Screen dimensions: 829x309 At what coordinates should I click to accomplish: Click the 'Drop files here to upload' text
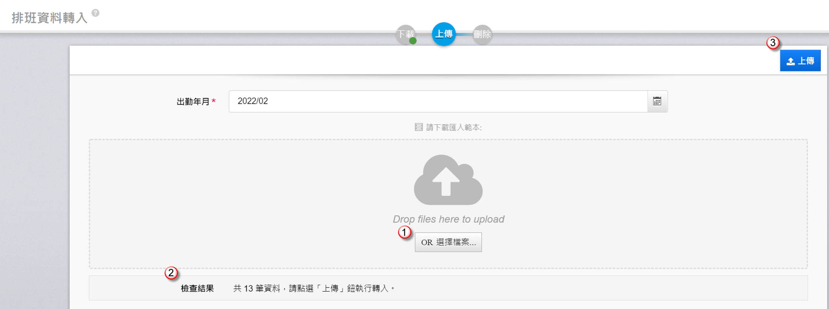tap(448, 219)
